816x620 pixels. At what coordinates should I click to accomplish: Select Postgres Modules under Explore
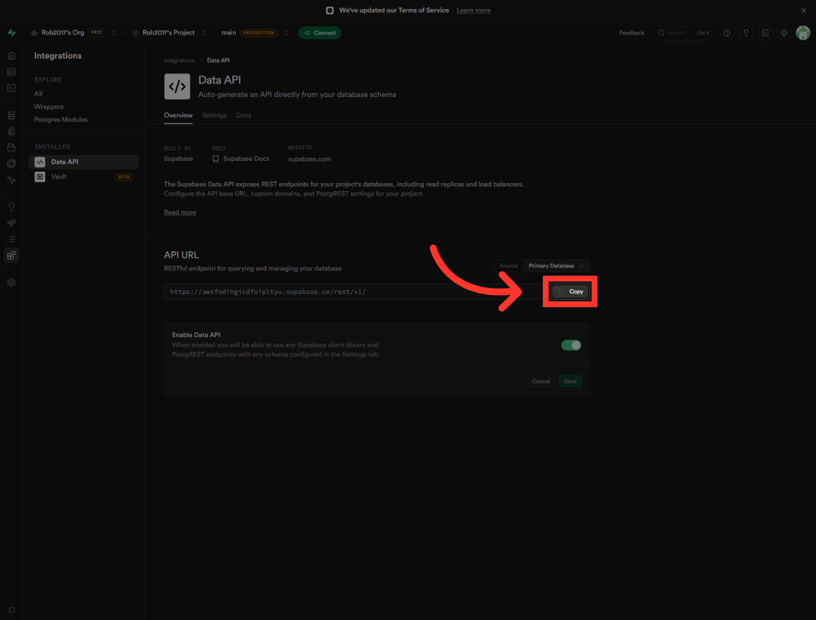pyautogui.click(x=61, y=119)
